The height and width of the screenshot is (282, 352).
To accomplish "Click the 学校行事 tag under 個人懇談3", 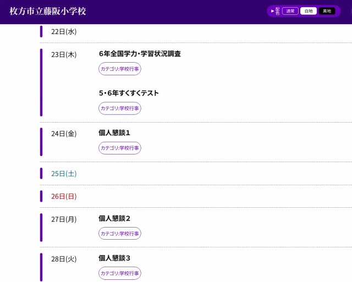I will 120,273.
